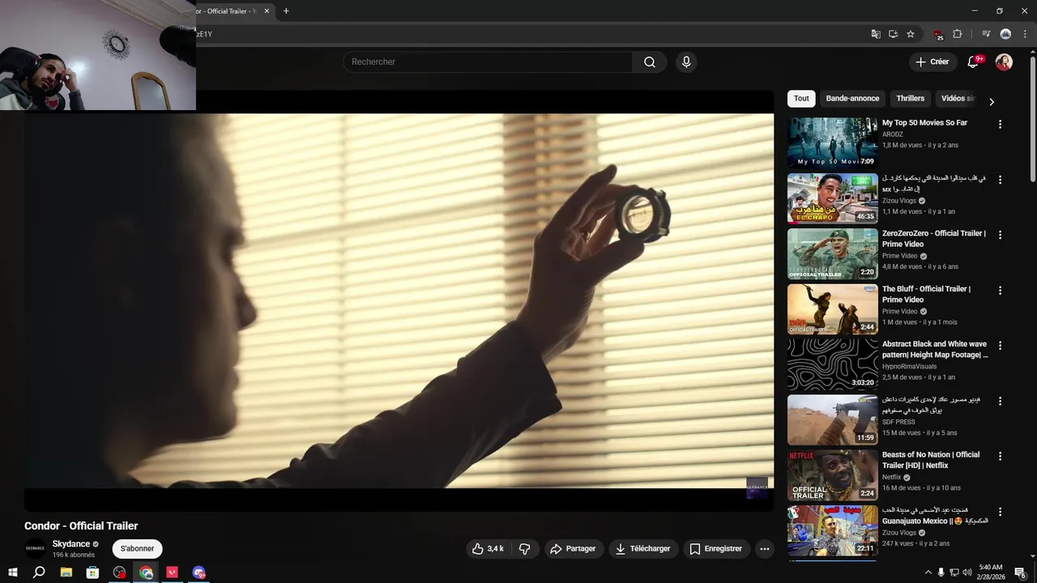Click the Créer button
Screen dimensions: 1037x583
932,62
